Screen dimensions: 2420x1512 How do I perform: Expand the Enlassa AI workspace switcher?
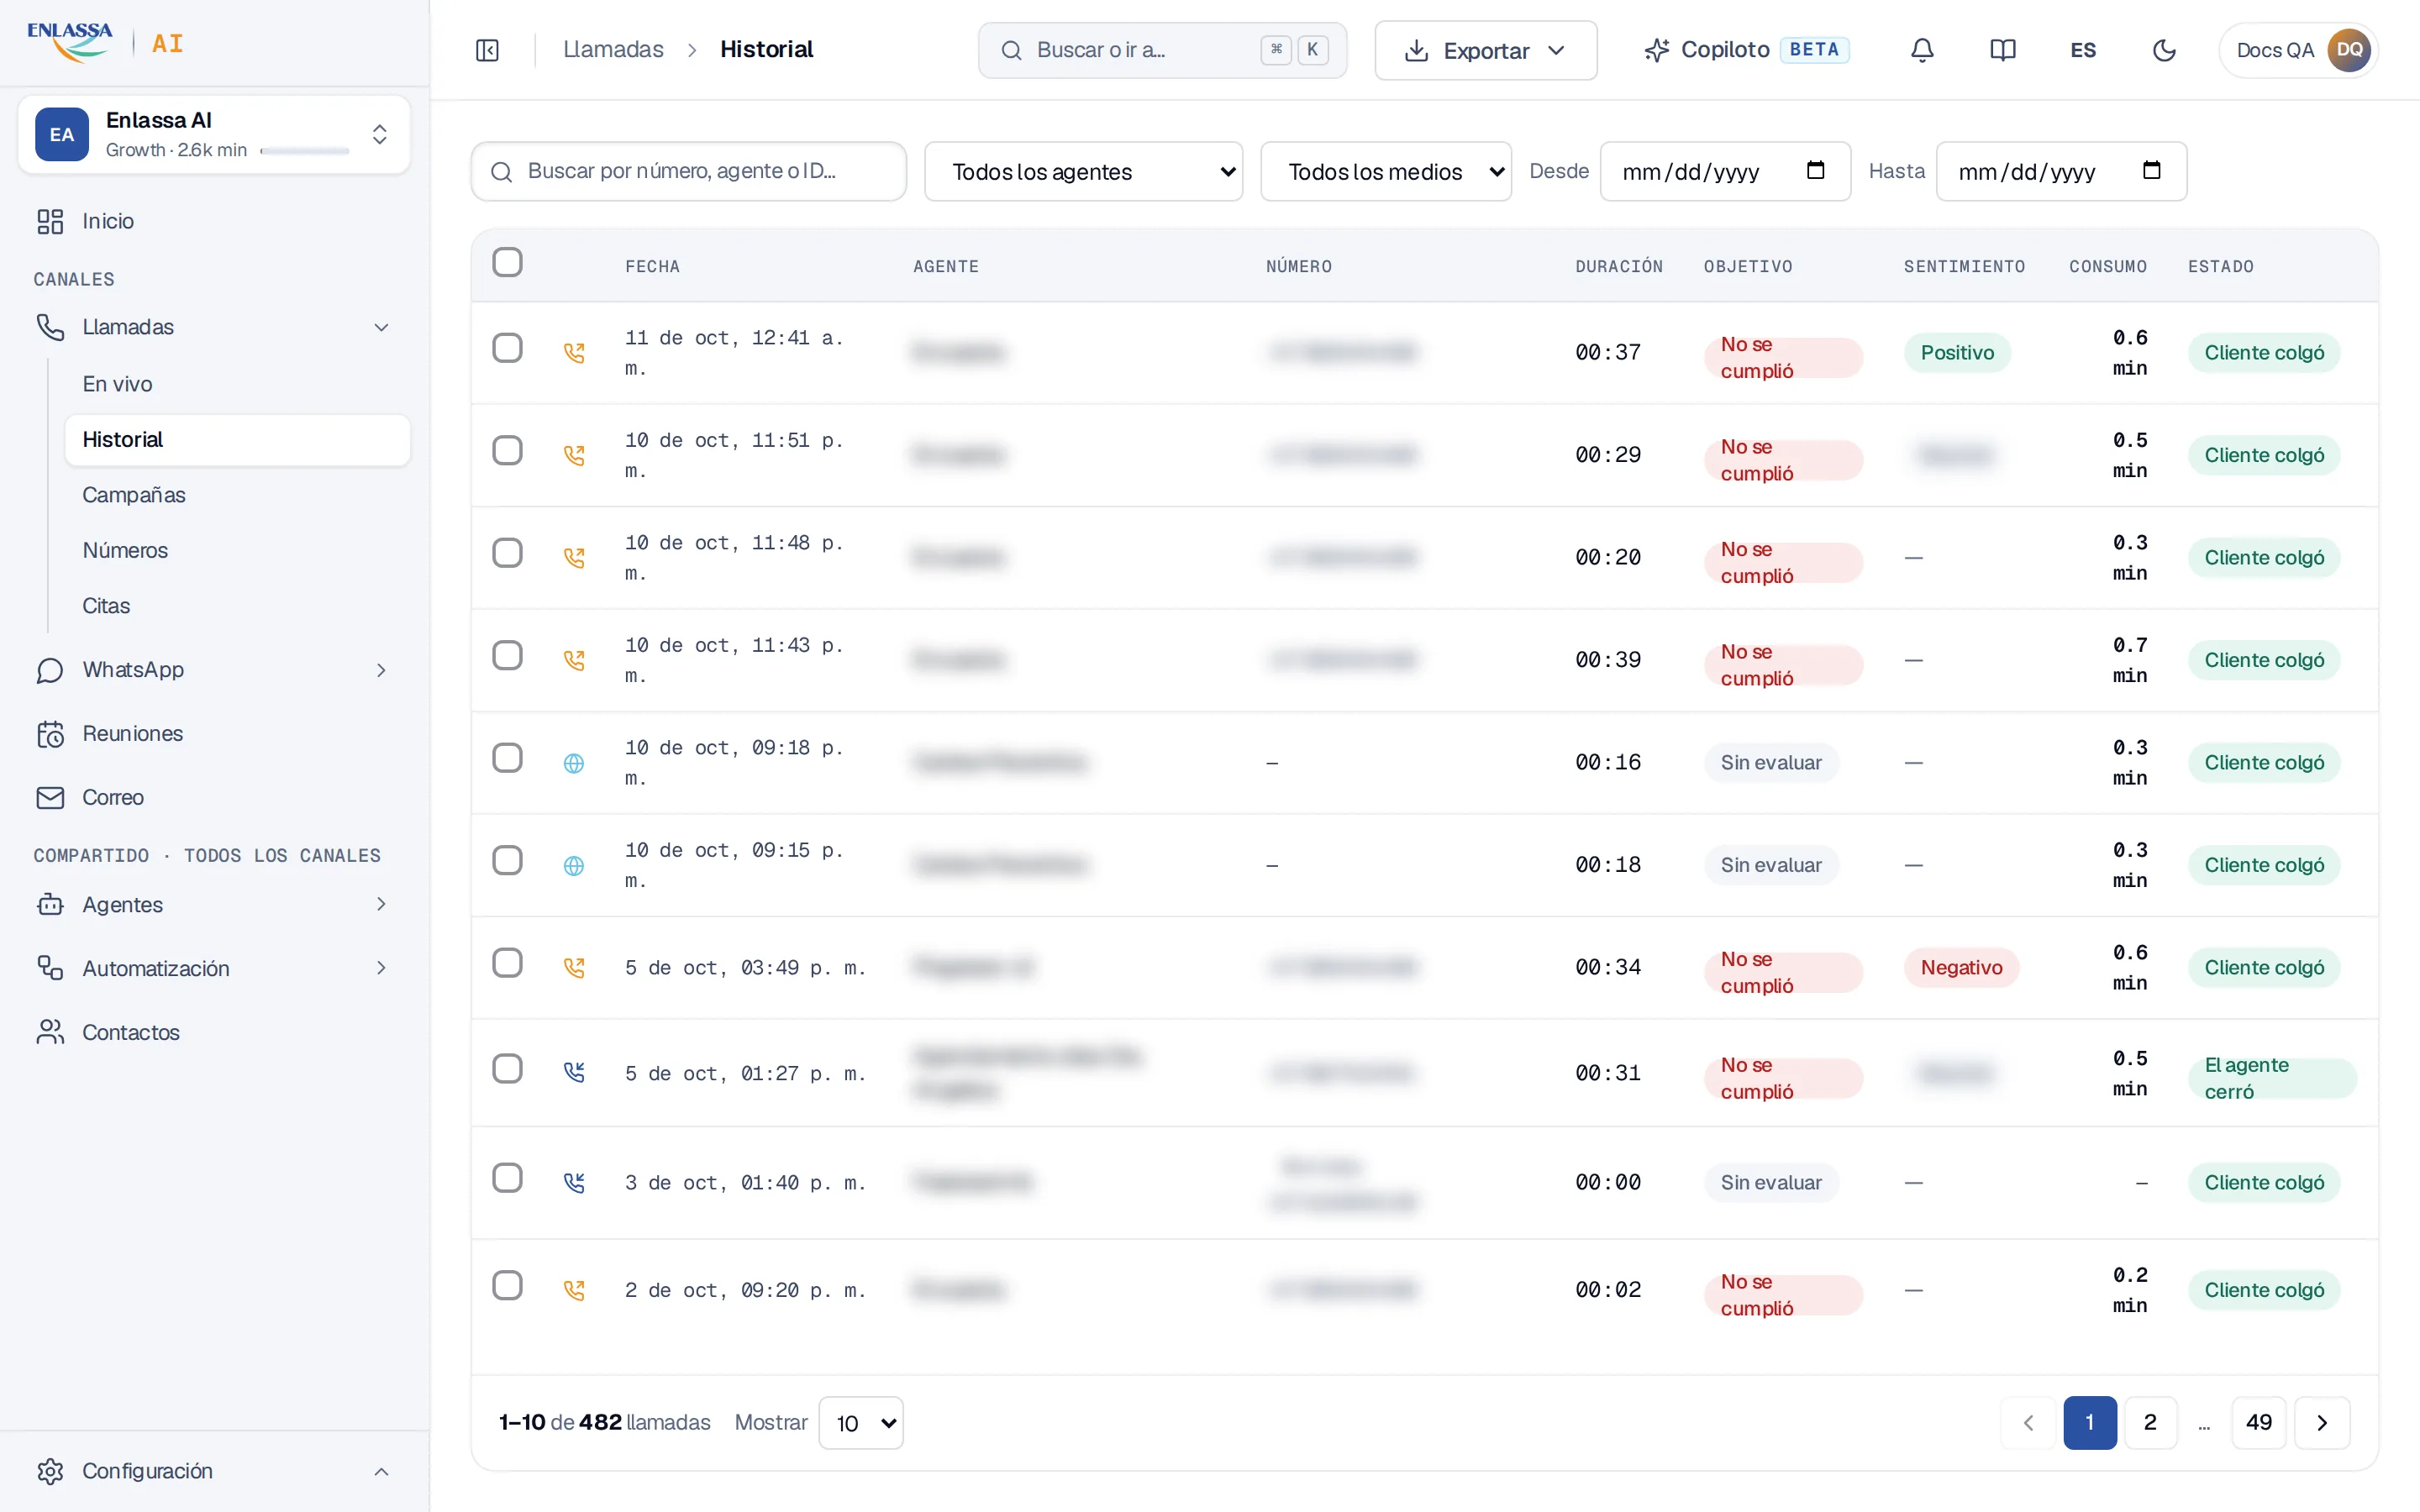tap(214, 135)
